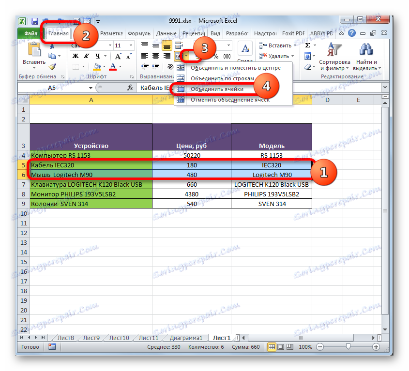Image resolution: width=409 pixels, height=371 pixels.
Task: Open Найти и выделить binoculars button
Action: (366, 57)
